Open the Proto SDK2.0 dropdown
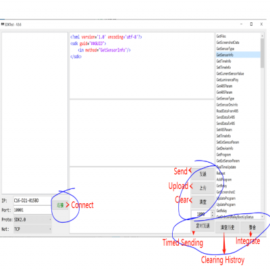 32,219
